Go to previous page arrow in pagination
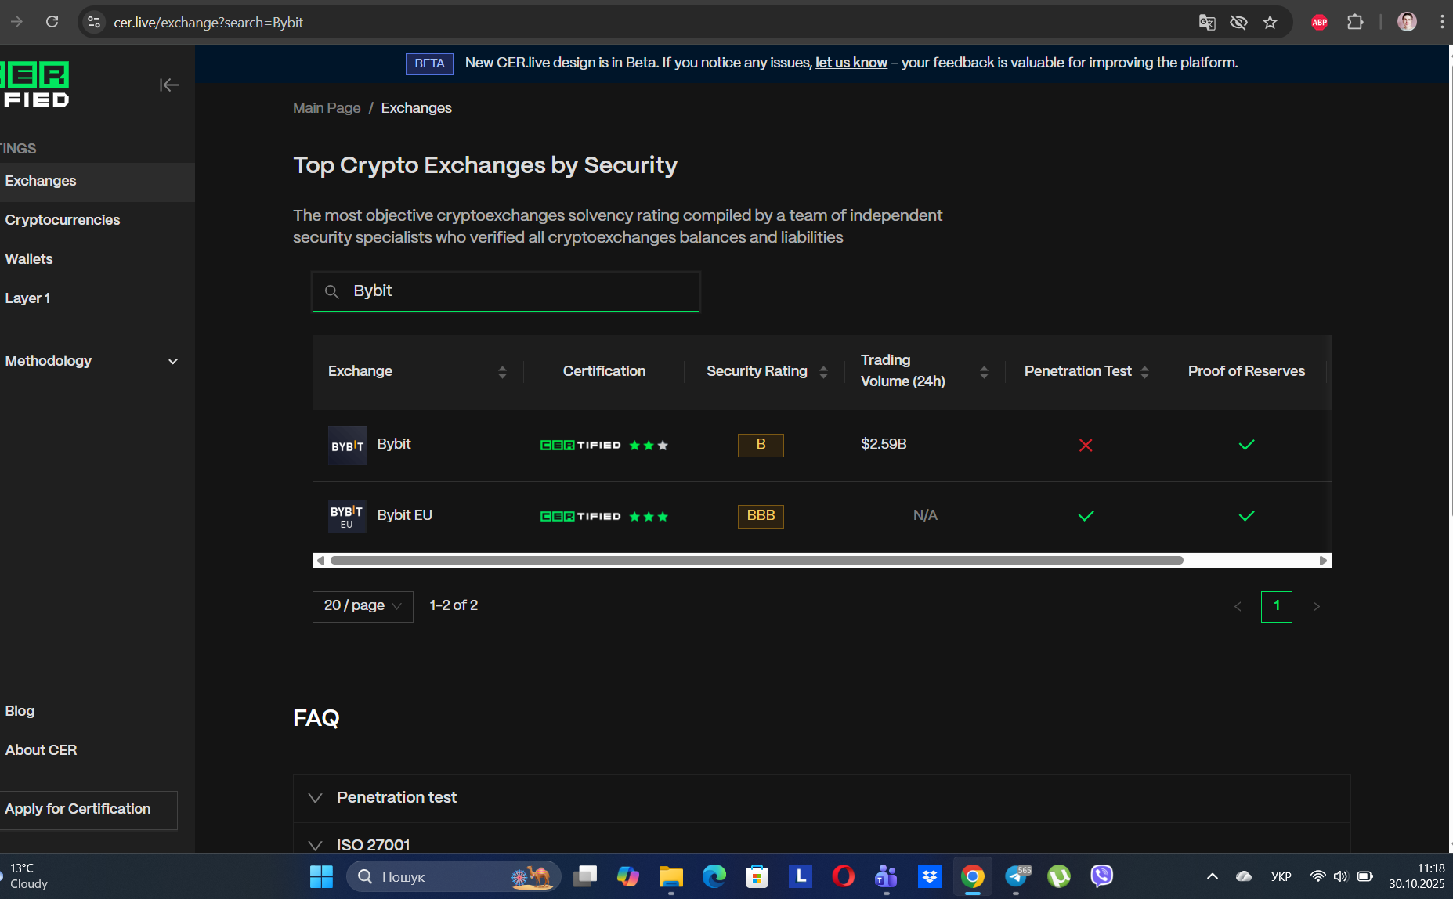Screen dimensions: 1453x899 (x=1238, y=606)
